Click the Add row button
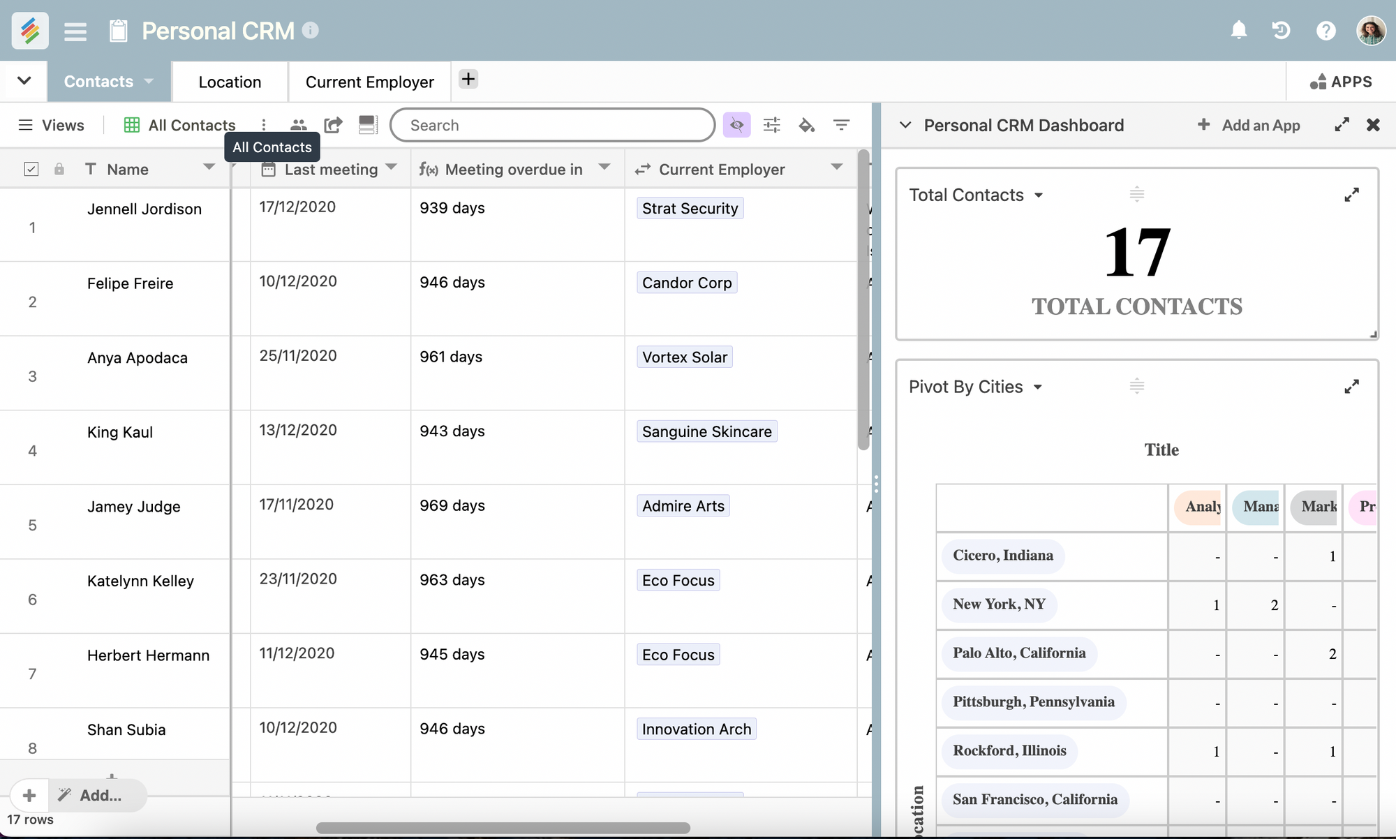The height and width of the screenshot is (839, 1396). (x=28, y=794)
